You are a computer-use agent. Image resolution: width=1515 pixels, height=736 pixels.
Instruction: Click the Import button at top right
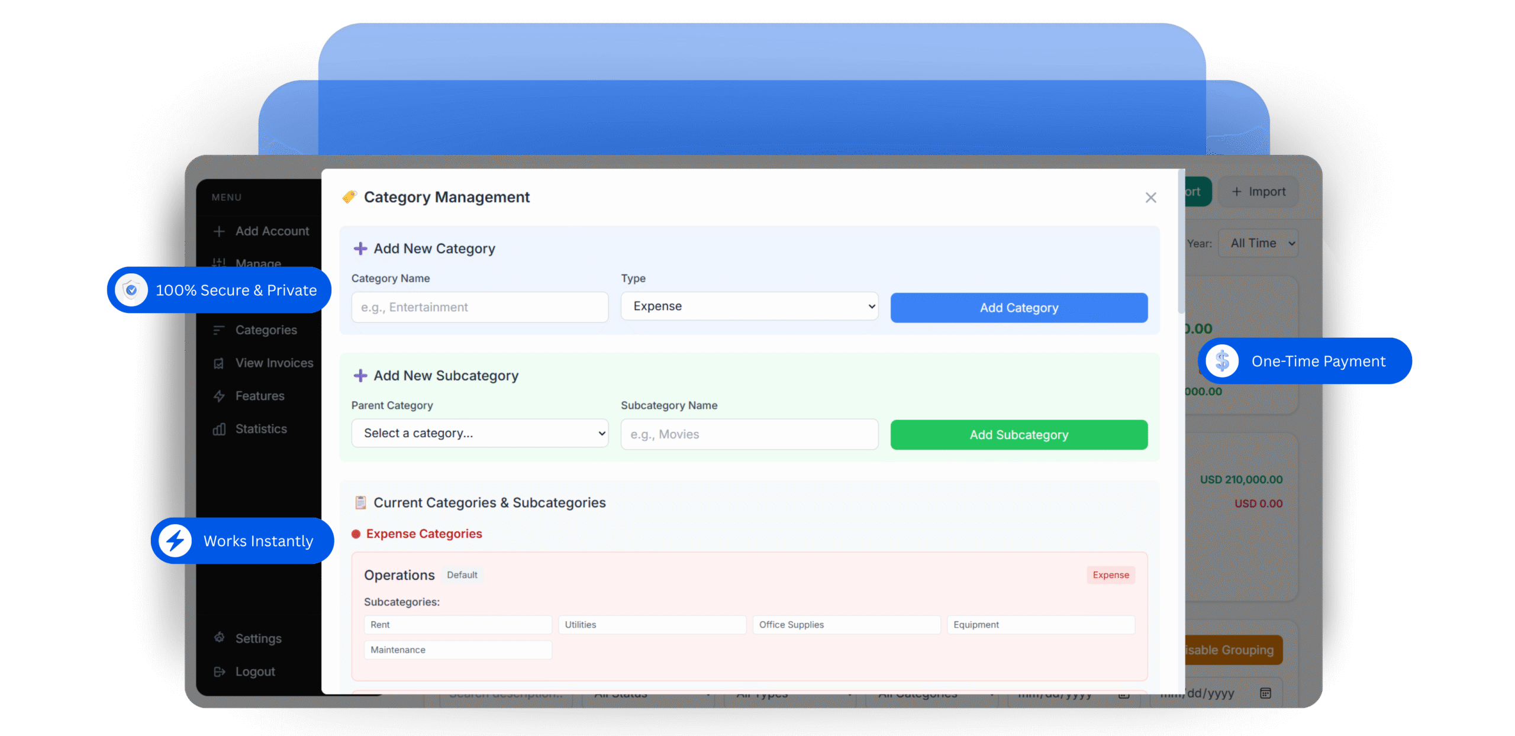[x=1258, y=192]
